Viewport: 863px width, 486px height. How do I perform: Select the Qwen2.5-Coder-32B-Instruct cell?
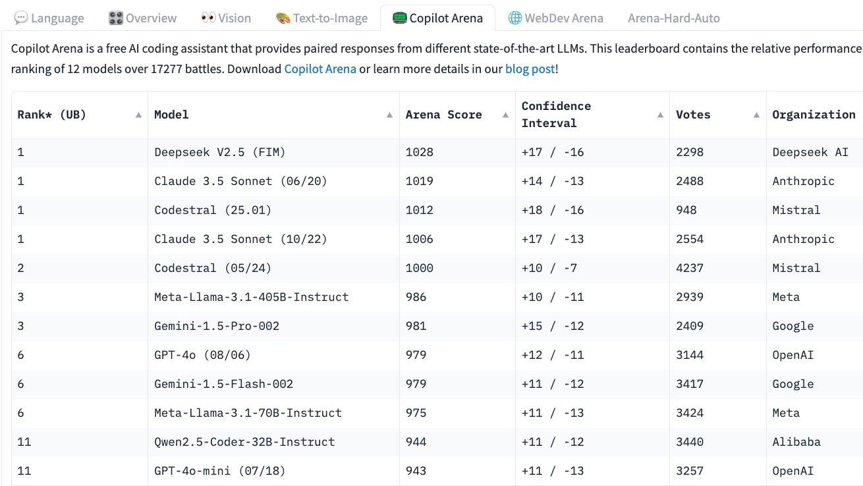[273, 442]
